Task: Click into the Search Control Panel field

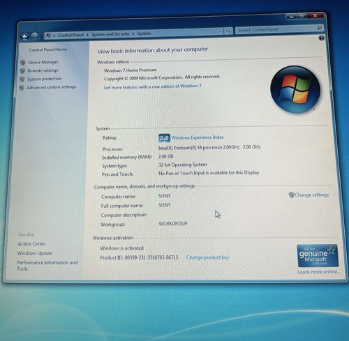Action: point(276,29)
